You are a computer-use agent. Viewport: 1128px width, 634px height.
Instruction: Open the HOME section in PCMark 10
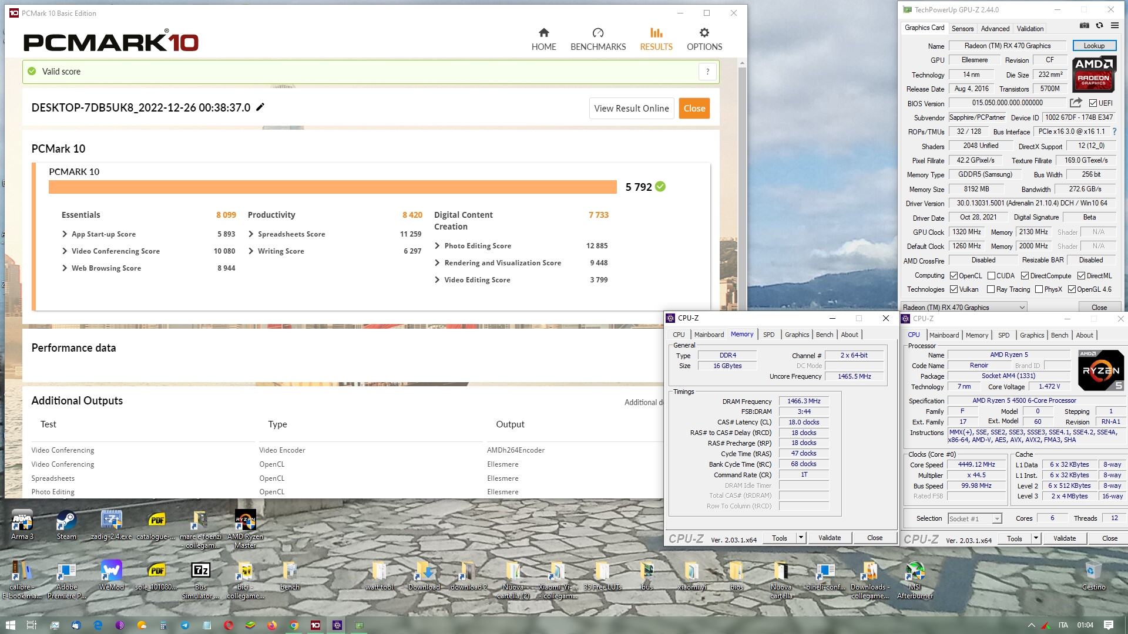click(x=543, y=39)
